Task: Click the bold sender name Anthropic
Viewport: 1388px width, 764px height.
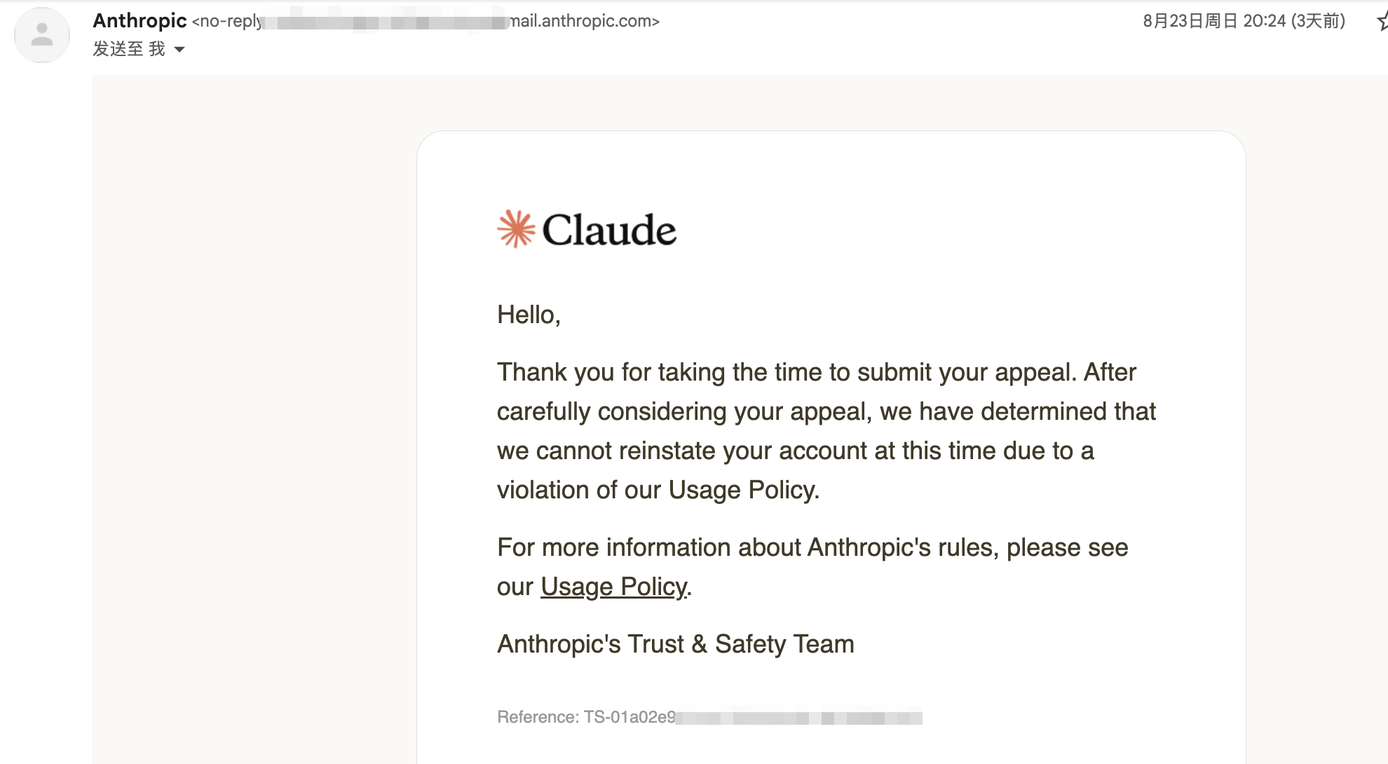Action: [140, 21]
